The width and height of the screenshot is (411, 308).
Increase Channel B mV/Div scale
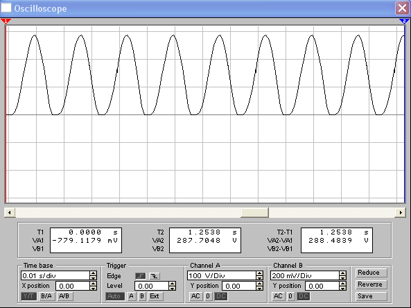(x=342, y=273)
